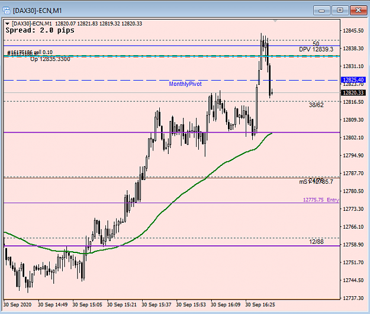Expand the chart symbol dropdown triangle
Viewport: 370px width, 314px height.
[x=7, y=24]
